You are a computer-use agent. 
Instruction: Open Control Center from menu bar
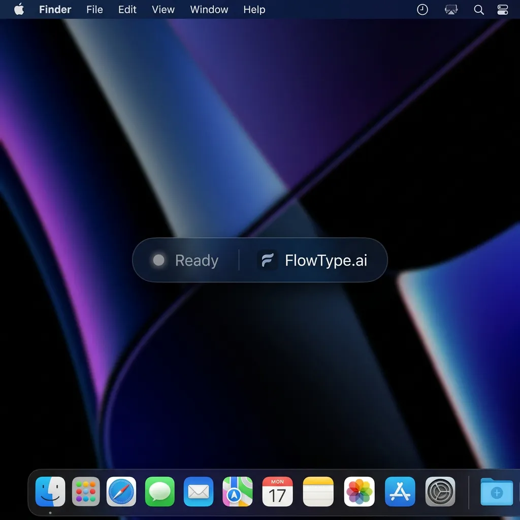502,10
